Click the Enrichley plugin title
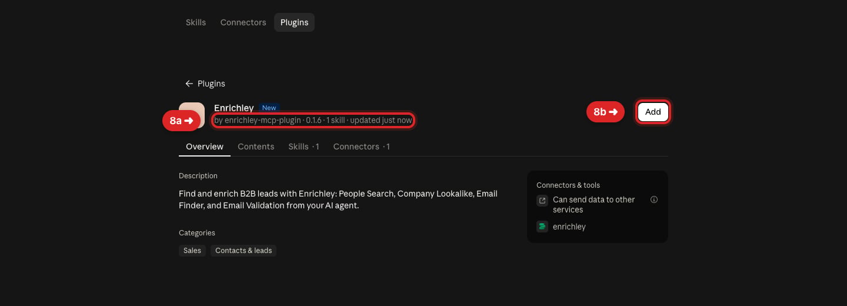847x306 pixels. 234,108
